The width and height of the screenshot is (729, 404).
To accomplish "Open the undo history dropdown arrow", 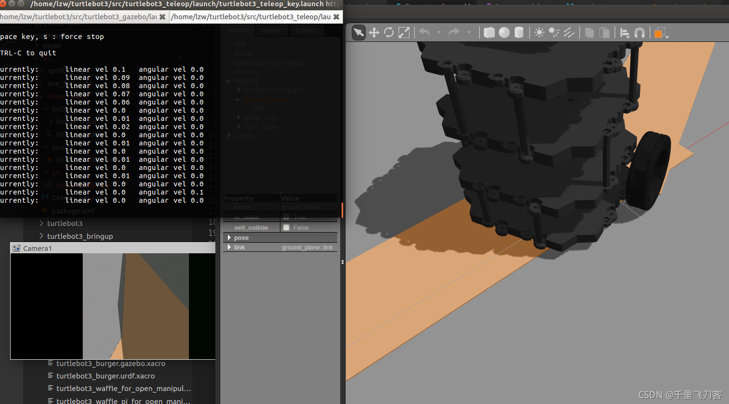I will [439, 33].
